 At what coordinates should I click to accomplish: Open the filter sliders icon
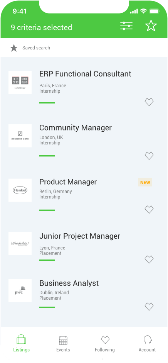[x=126, y=26]
